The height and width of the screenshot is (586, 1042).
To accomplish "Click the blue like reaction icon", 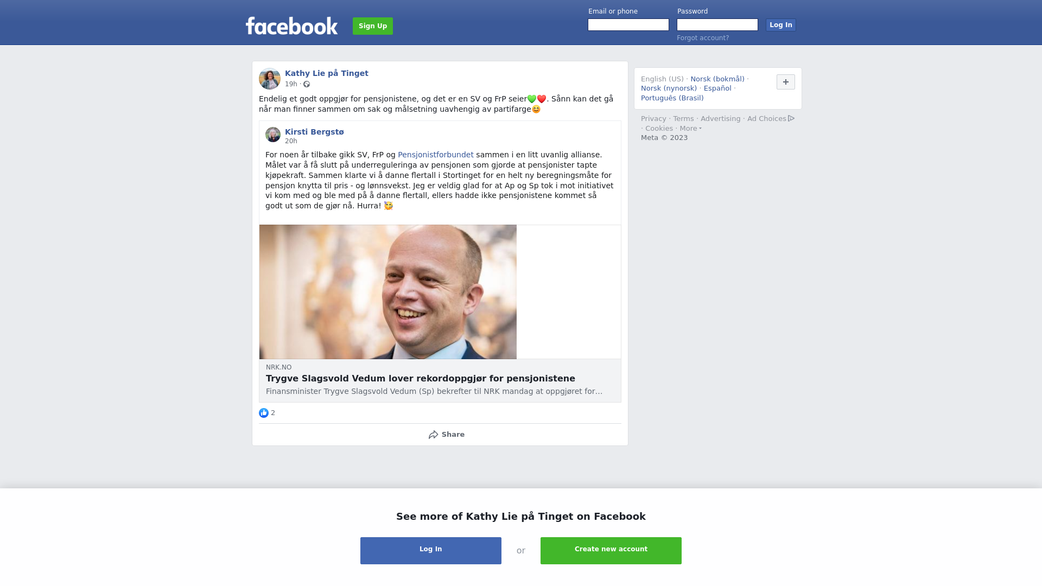I will [264, 413].
